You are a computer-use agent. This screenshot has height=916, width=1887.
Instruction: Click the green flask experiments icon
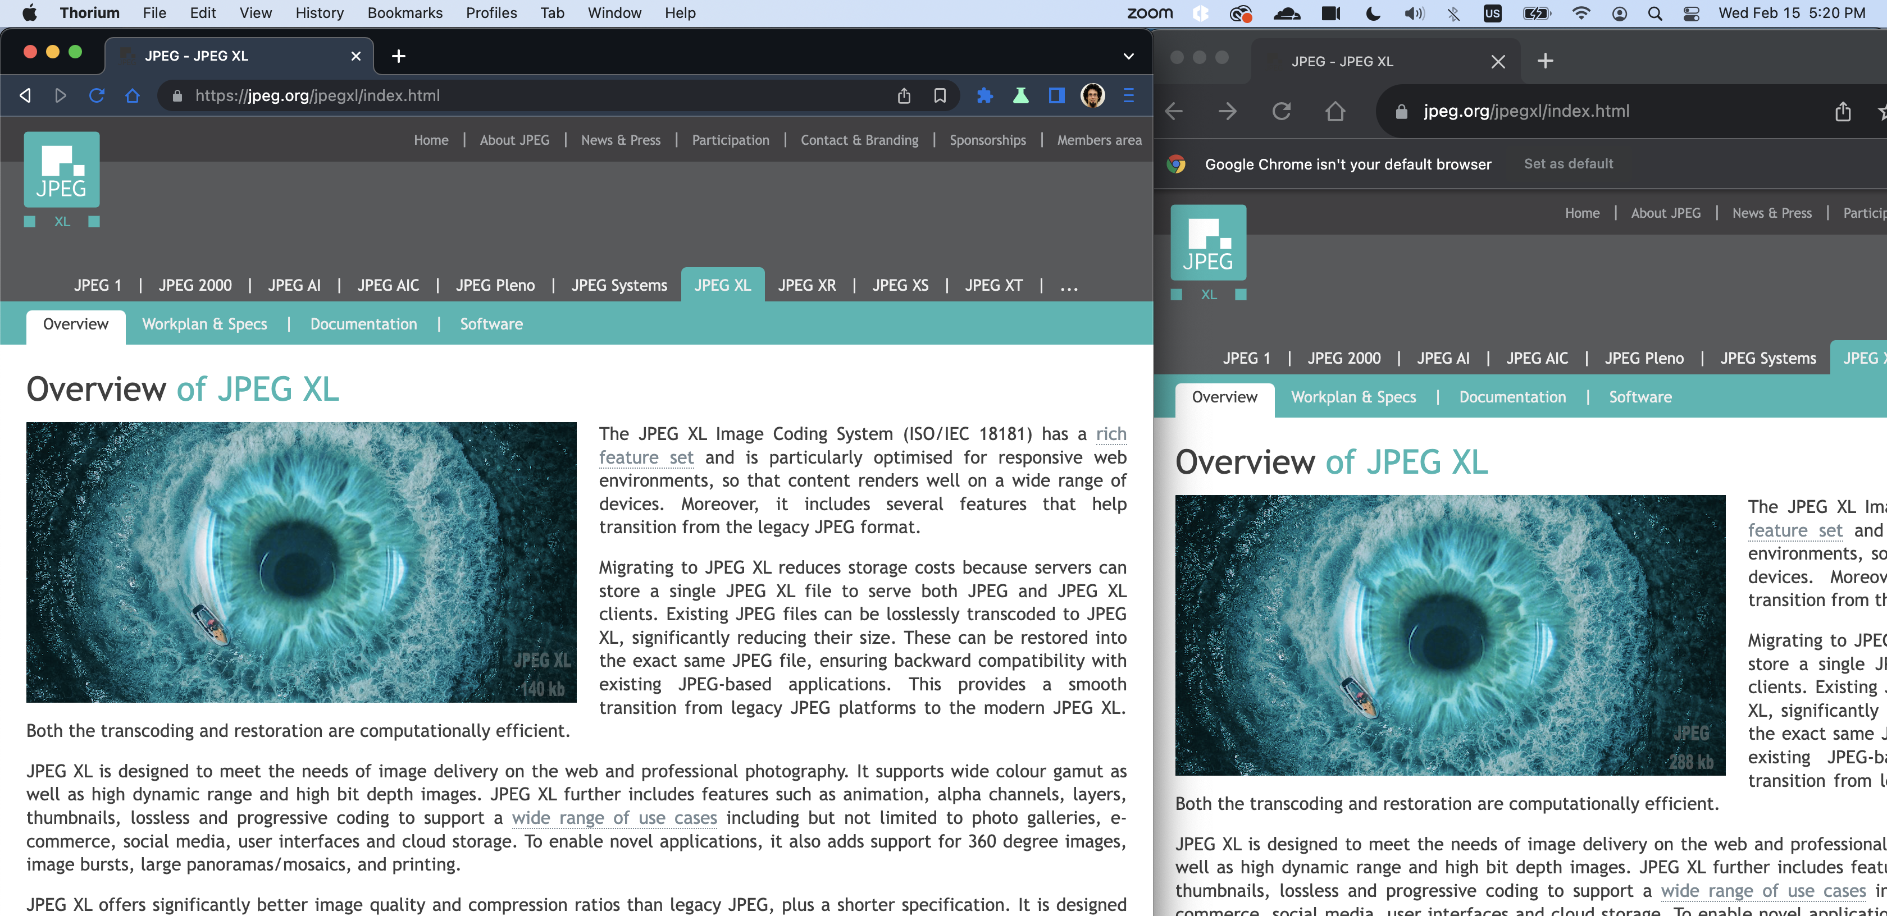pyautogui.click(x=1020, y=96)
